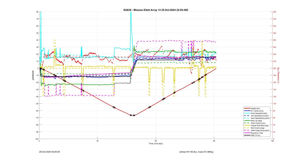This screenshot has height=156, width=301.
Task: Select 'Glide Angle (buoy,pitch)' legend entry
Action: [260, 130]
